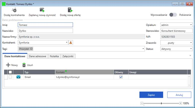Screen dimensions: 195x108
Task: Click the Dodaj kontrahenta icon
Action: tap(14, 10)
